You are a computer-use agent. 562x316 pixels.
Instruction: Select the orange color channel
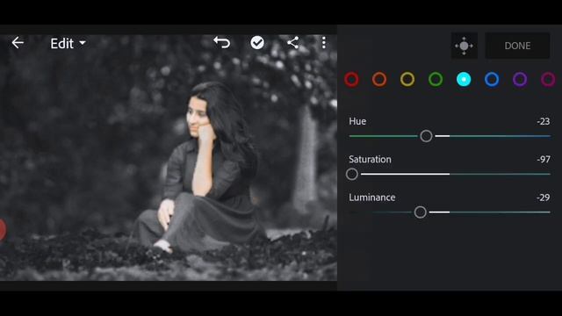click(x=379, y=79)
